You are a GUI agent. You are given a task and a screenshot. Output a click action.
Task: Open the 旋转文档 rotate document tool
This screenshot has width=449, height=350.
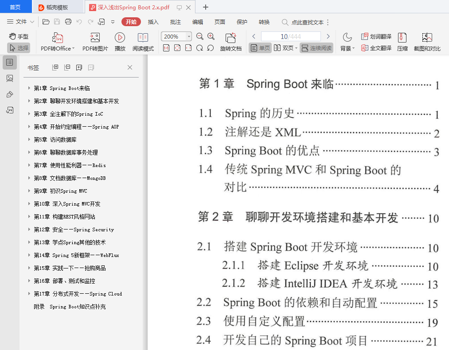231,42
